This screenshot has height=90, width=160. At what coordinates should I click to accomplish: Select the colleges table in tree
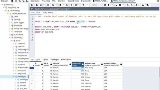pos(23,83)
